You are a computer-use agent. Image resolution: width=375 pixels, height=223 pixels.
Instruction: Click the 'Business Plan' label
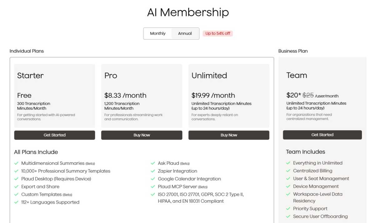pyautogui.click(x=293, y=51)
